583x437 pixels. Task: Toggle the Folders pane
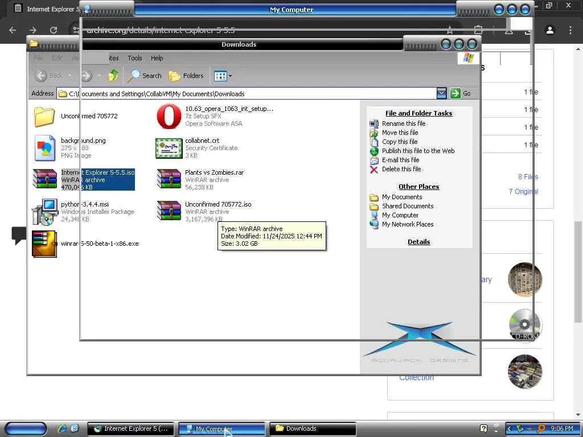(186, 76)
